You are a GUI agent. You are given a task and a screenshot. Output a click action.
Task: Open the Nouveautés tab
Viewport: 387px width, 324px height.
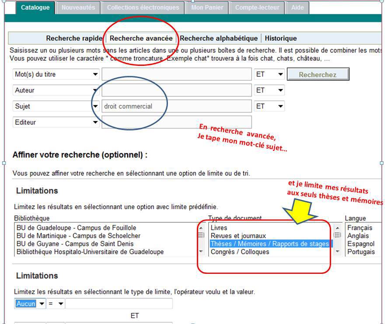tap(78, 7)
